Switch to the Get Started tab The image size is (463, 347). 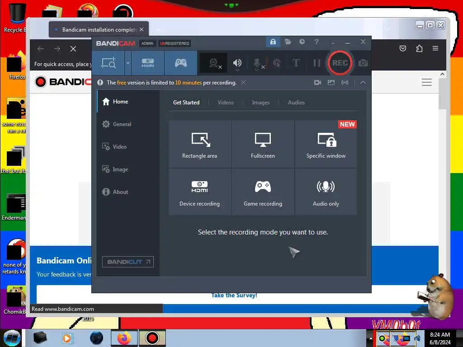click(x=186, y=103)
